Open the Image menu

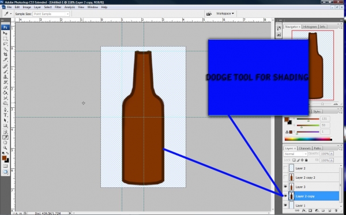tap(27, 7)
